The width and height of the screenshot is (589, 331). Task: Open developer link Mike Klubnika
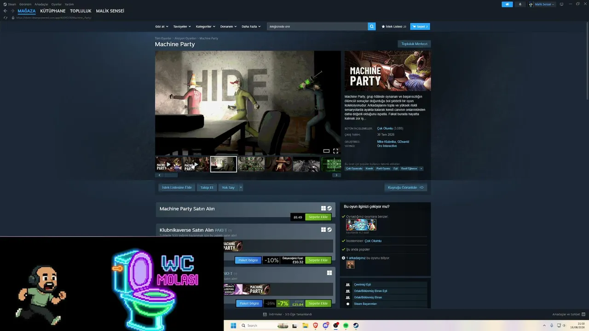click(386, 142)
